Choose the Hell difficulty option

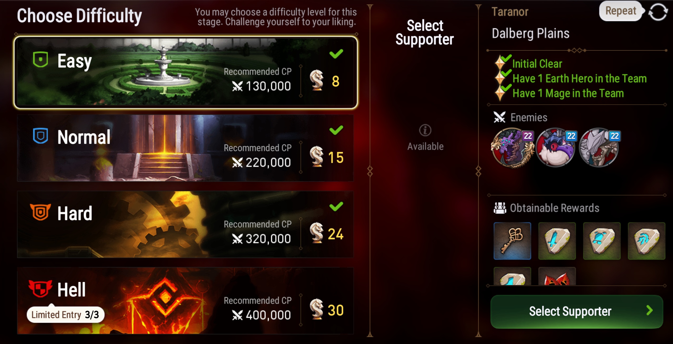[186, 301]
